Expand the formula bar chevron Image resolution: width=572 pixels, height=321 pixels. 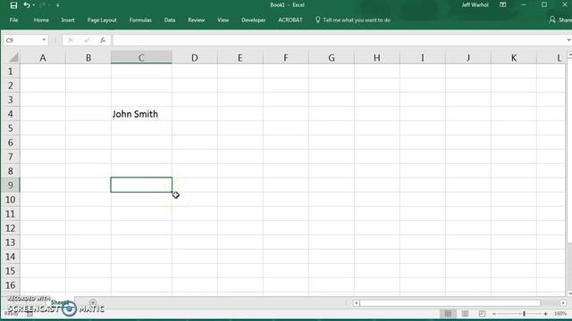click(568, 39)
